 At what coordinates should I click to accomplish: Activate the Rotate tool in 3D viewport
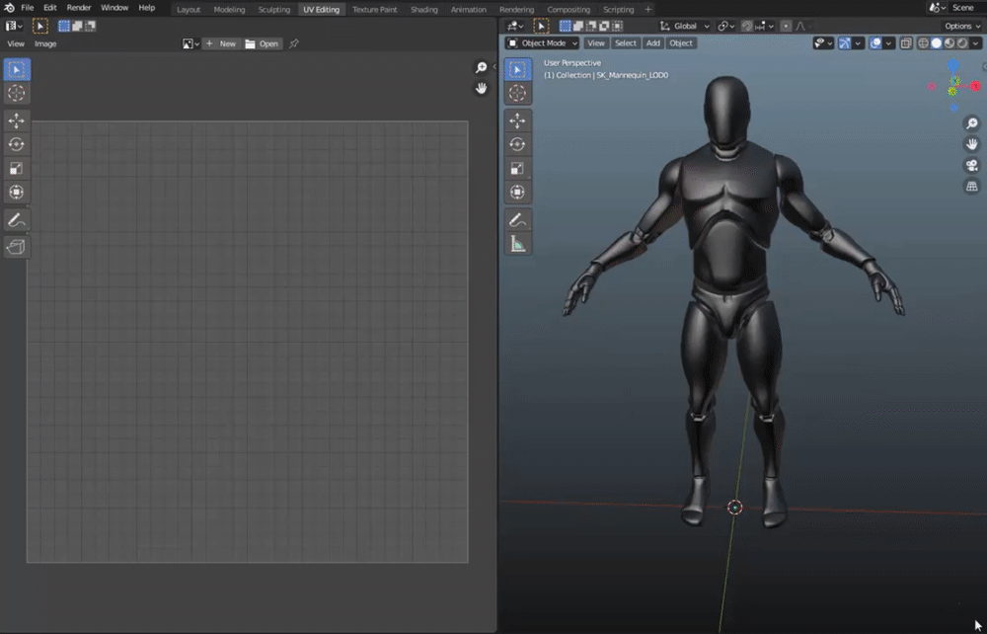(x=518, y=144)
